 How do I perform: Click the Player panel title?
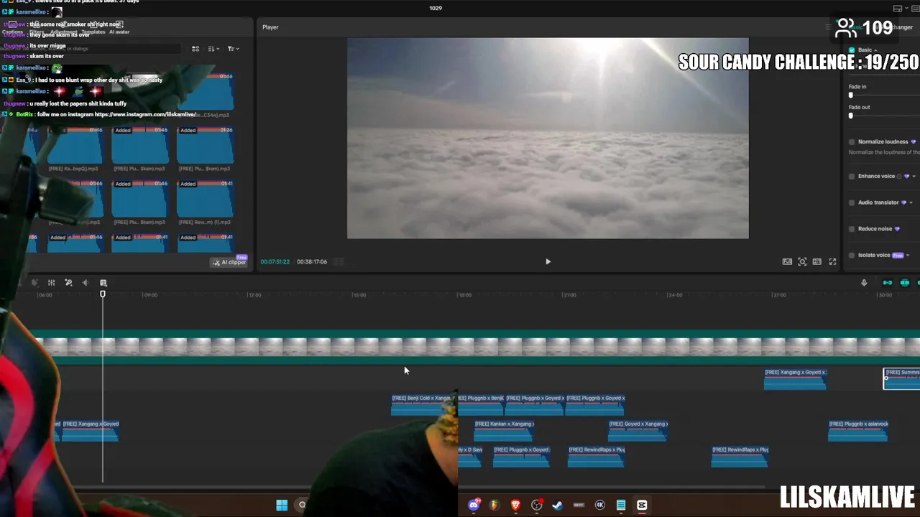[x=270, y=27]
